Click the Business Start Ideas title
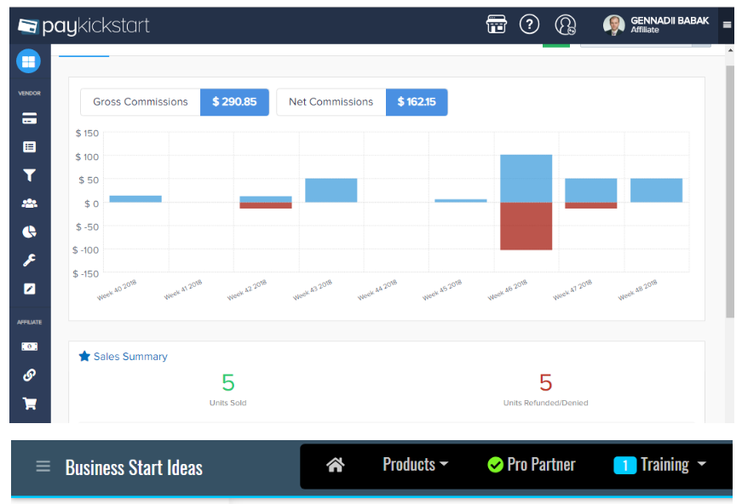The image size is (742, 504). pos(134,467)
